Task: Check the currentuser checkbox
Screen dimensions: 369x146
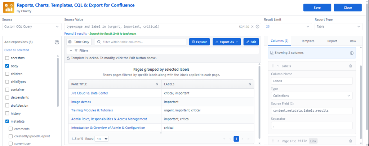Action: click(10, 143)
